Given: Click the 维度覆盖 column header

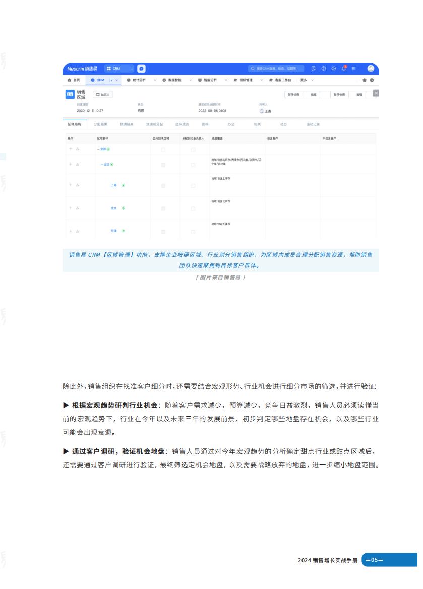Looking at the screenshot, I should pos(217,139).
